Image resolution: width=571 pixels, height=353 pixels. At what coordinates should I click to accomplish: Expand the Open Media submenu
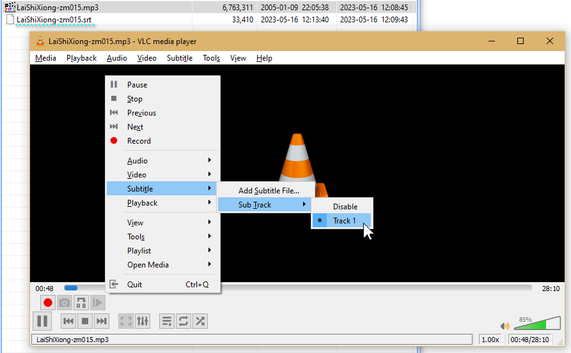tap(163, 265)
